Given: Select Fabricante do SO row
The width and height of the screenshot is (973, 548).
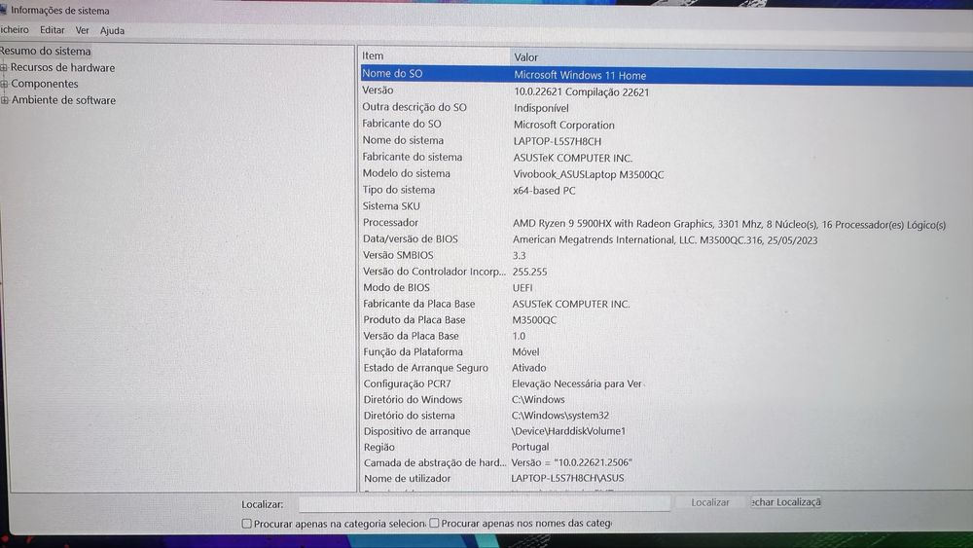Looking at the screenshot, I should coord(667,125).
